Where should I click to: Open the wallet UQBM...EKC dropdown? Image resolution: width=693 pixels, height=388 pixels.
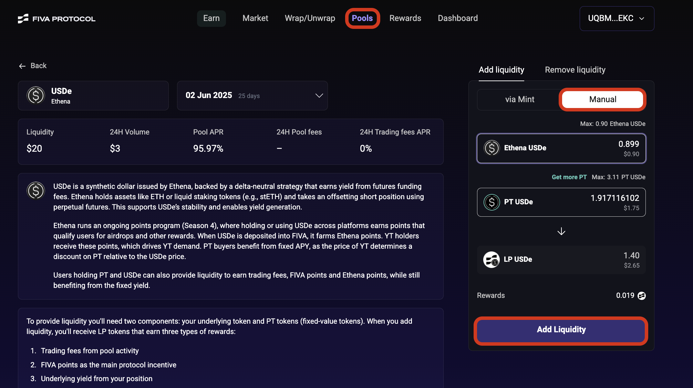617,19
